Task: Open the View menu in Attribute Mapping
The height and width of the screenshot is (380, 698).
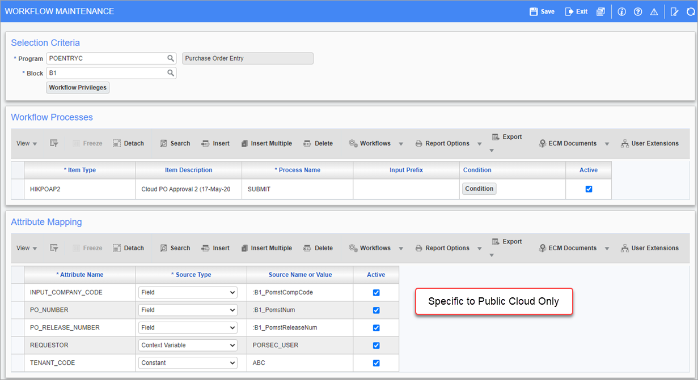Action: click(26, 248)
